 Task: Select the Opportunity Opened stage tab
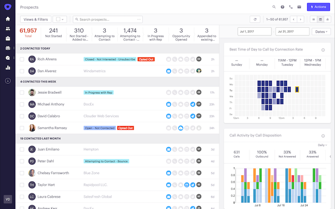(181, 34)
